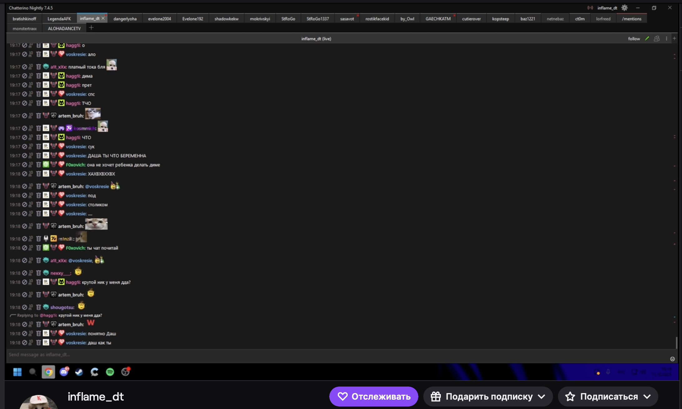Click ban icon on last voskresie message
Screen dimensions: 682x409
(x=24, y=343)
